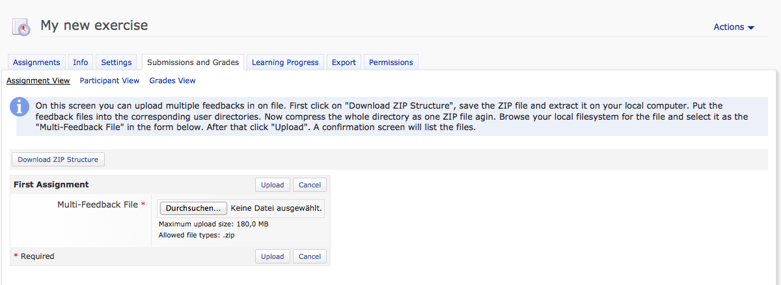
Task: Select the Assignment View sub-tab
Action: [x=38, y=81]
